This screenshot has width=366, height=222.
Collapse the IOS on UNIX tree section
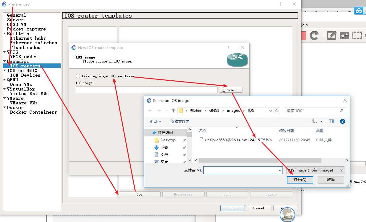4,71
